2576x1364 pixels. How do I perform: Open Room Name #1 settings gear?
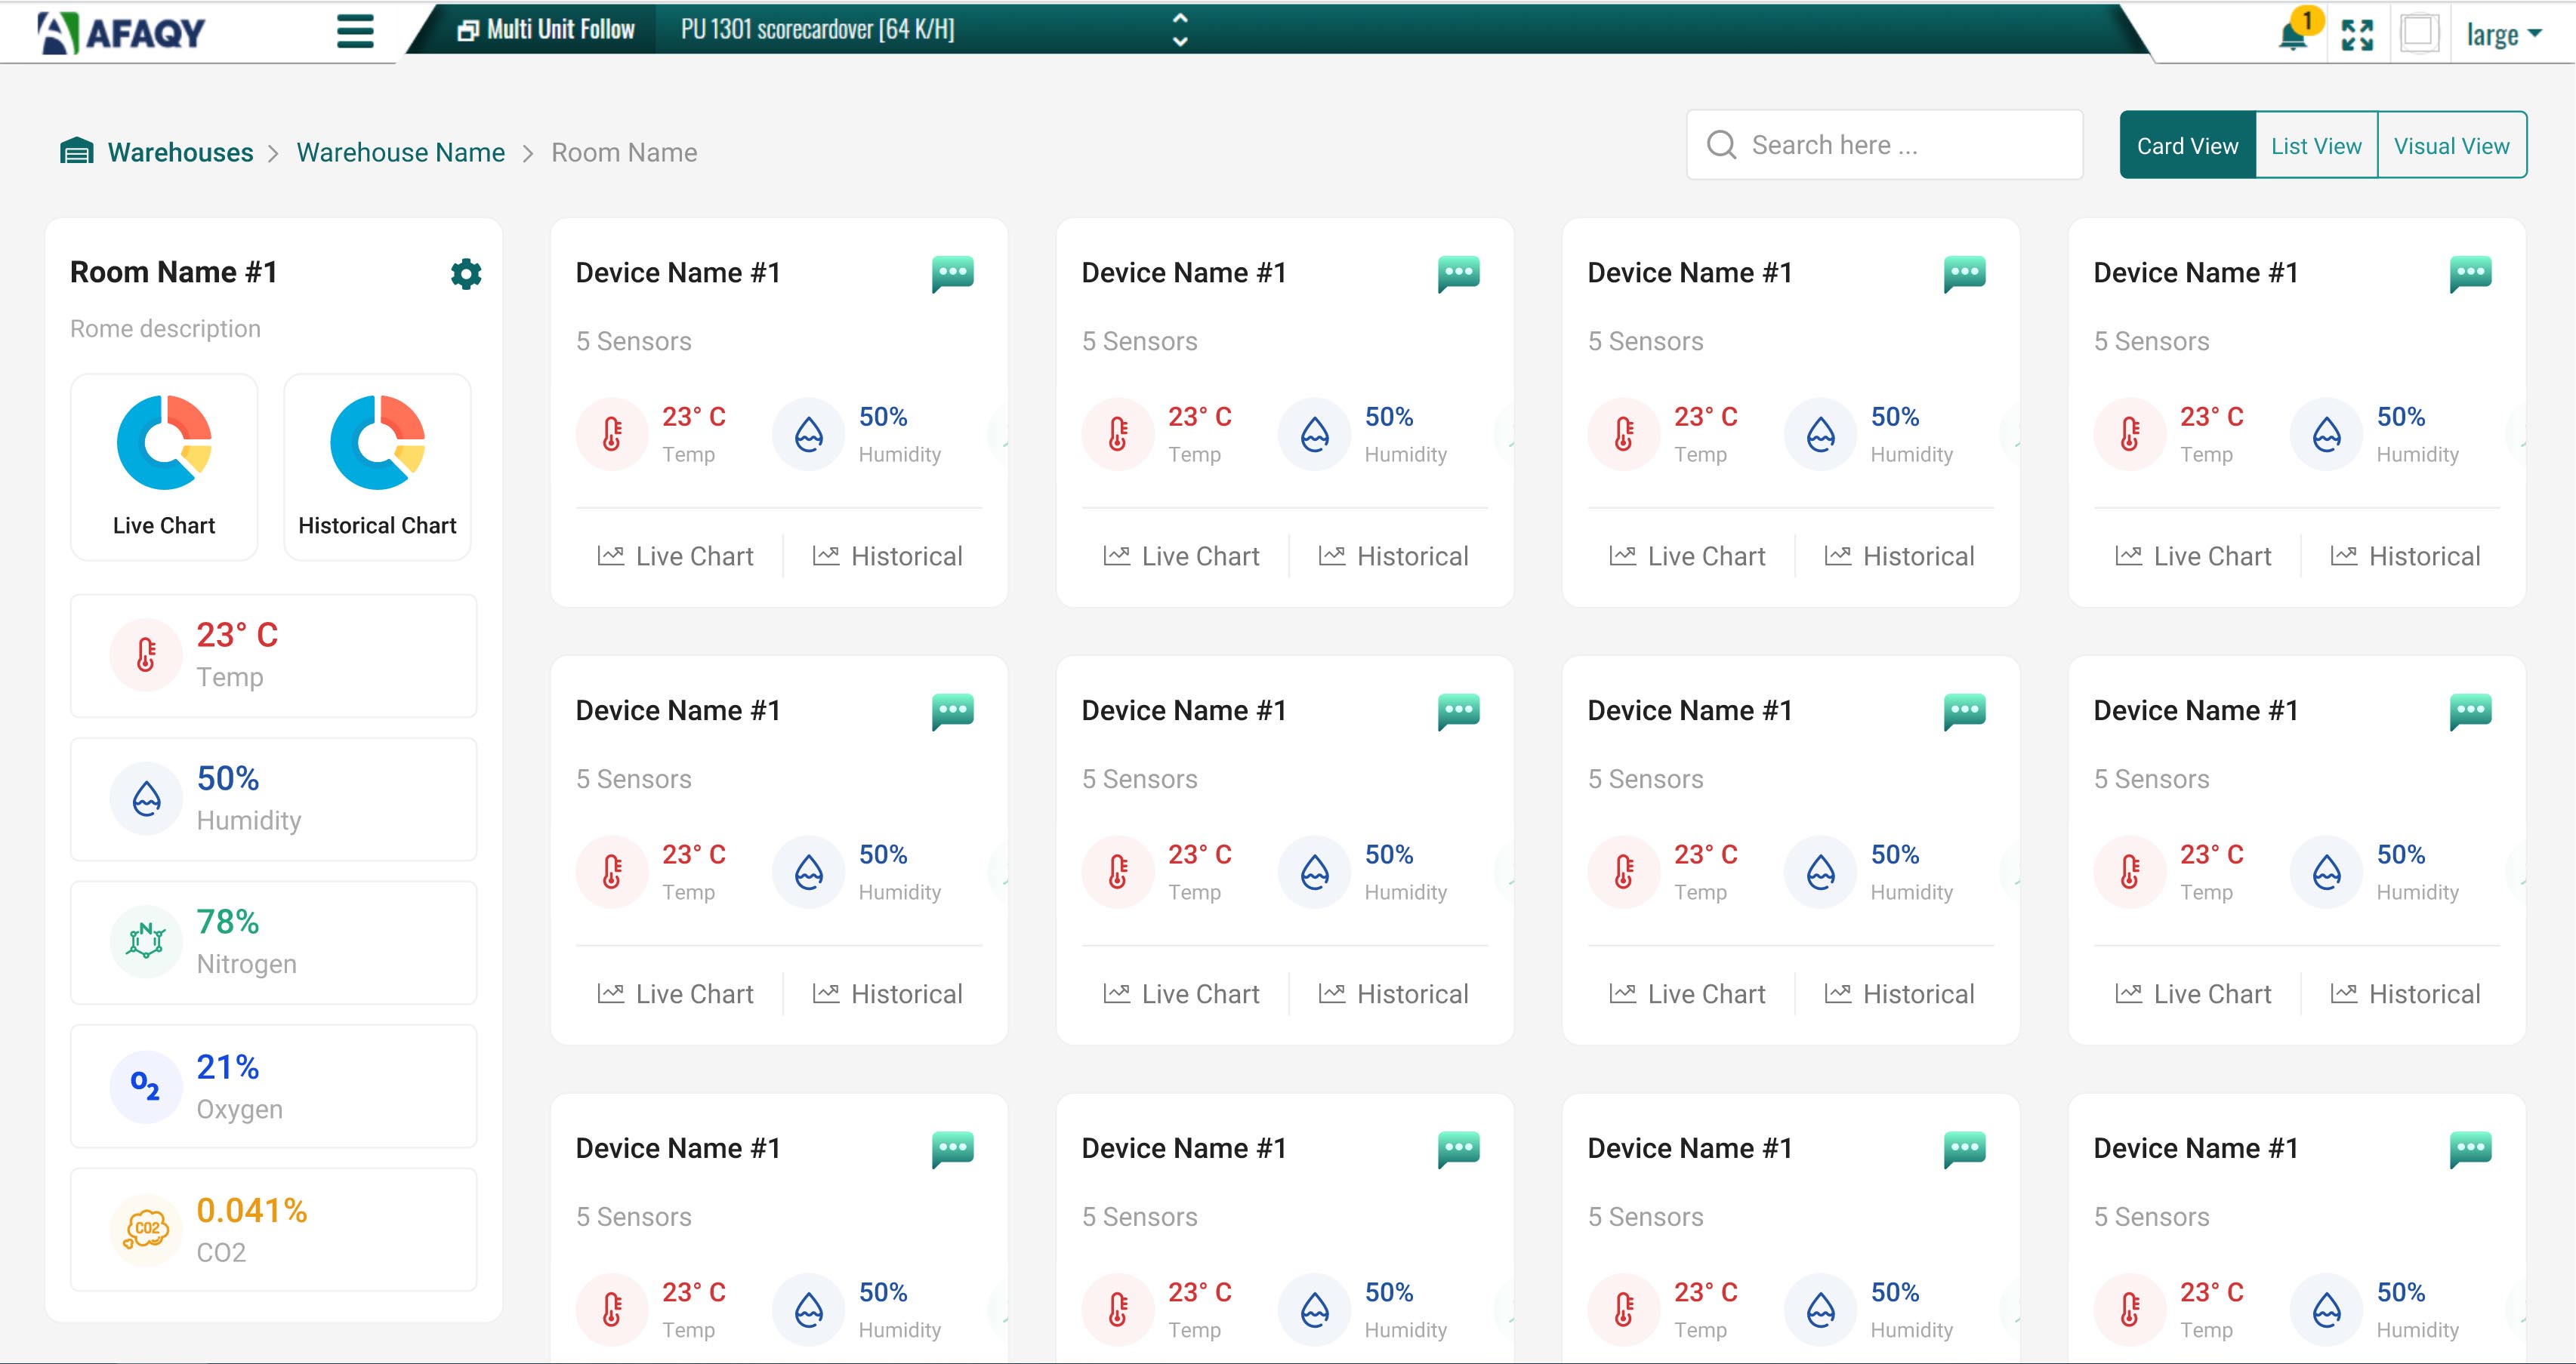coord(466,274)
